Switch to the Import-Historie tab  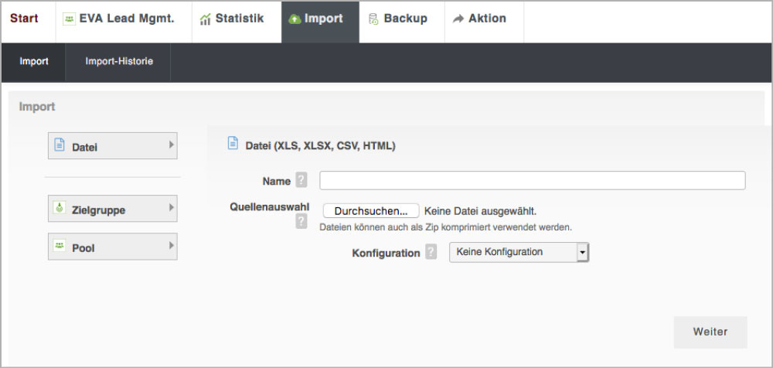(x=119, y=62)
